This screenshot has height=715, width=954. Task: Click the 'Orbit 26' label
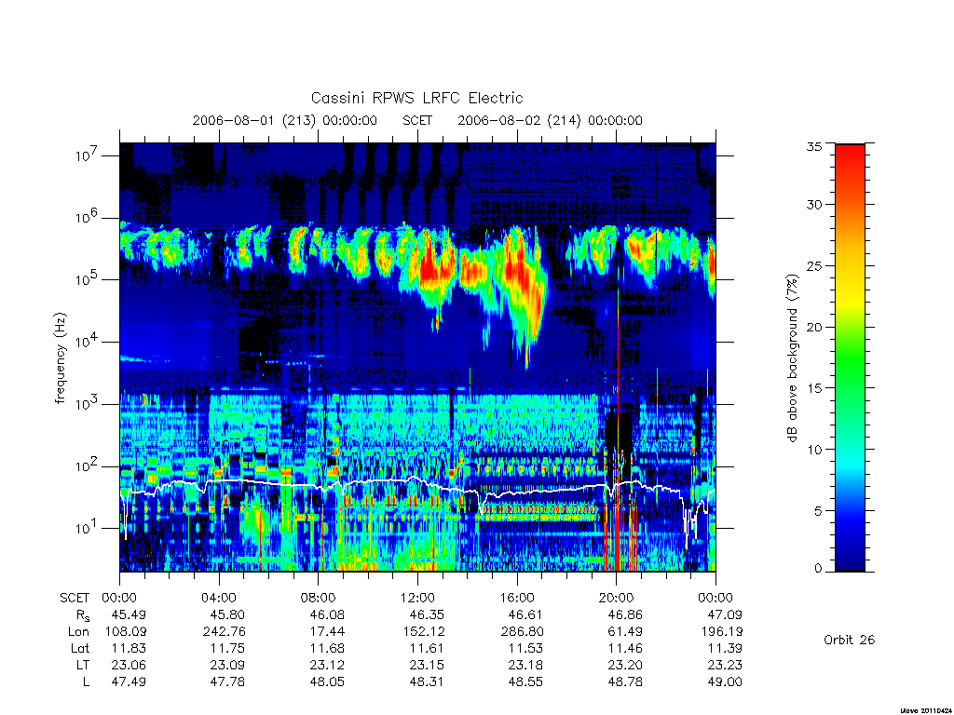pos(850,640)
